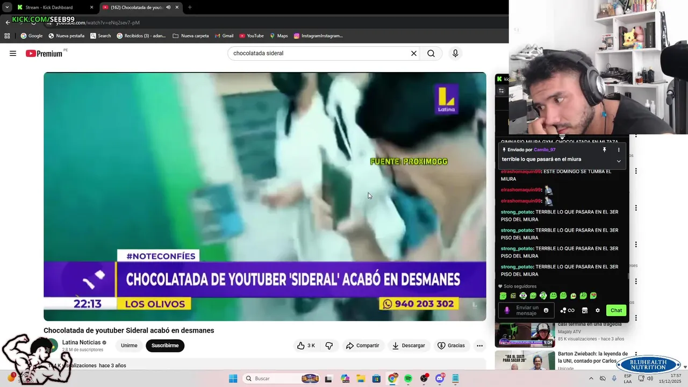Open the YouTube hamburger guide menu
The height and width of the screenshot is (387, 688).
(x=13, y=53)
